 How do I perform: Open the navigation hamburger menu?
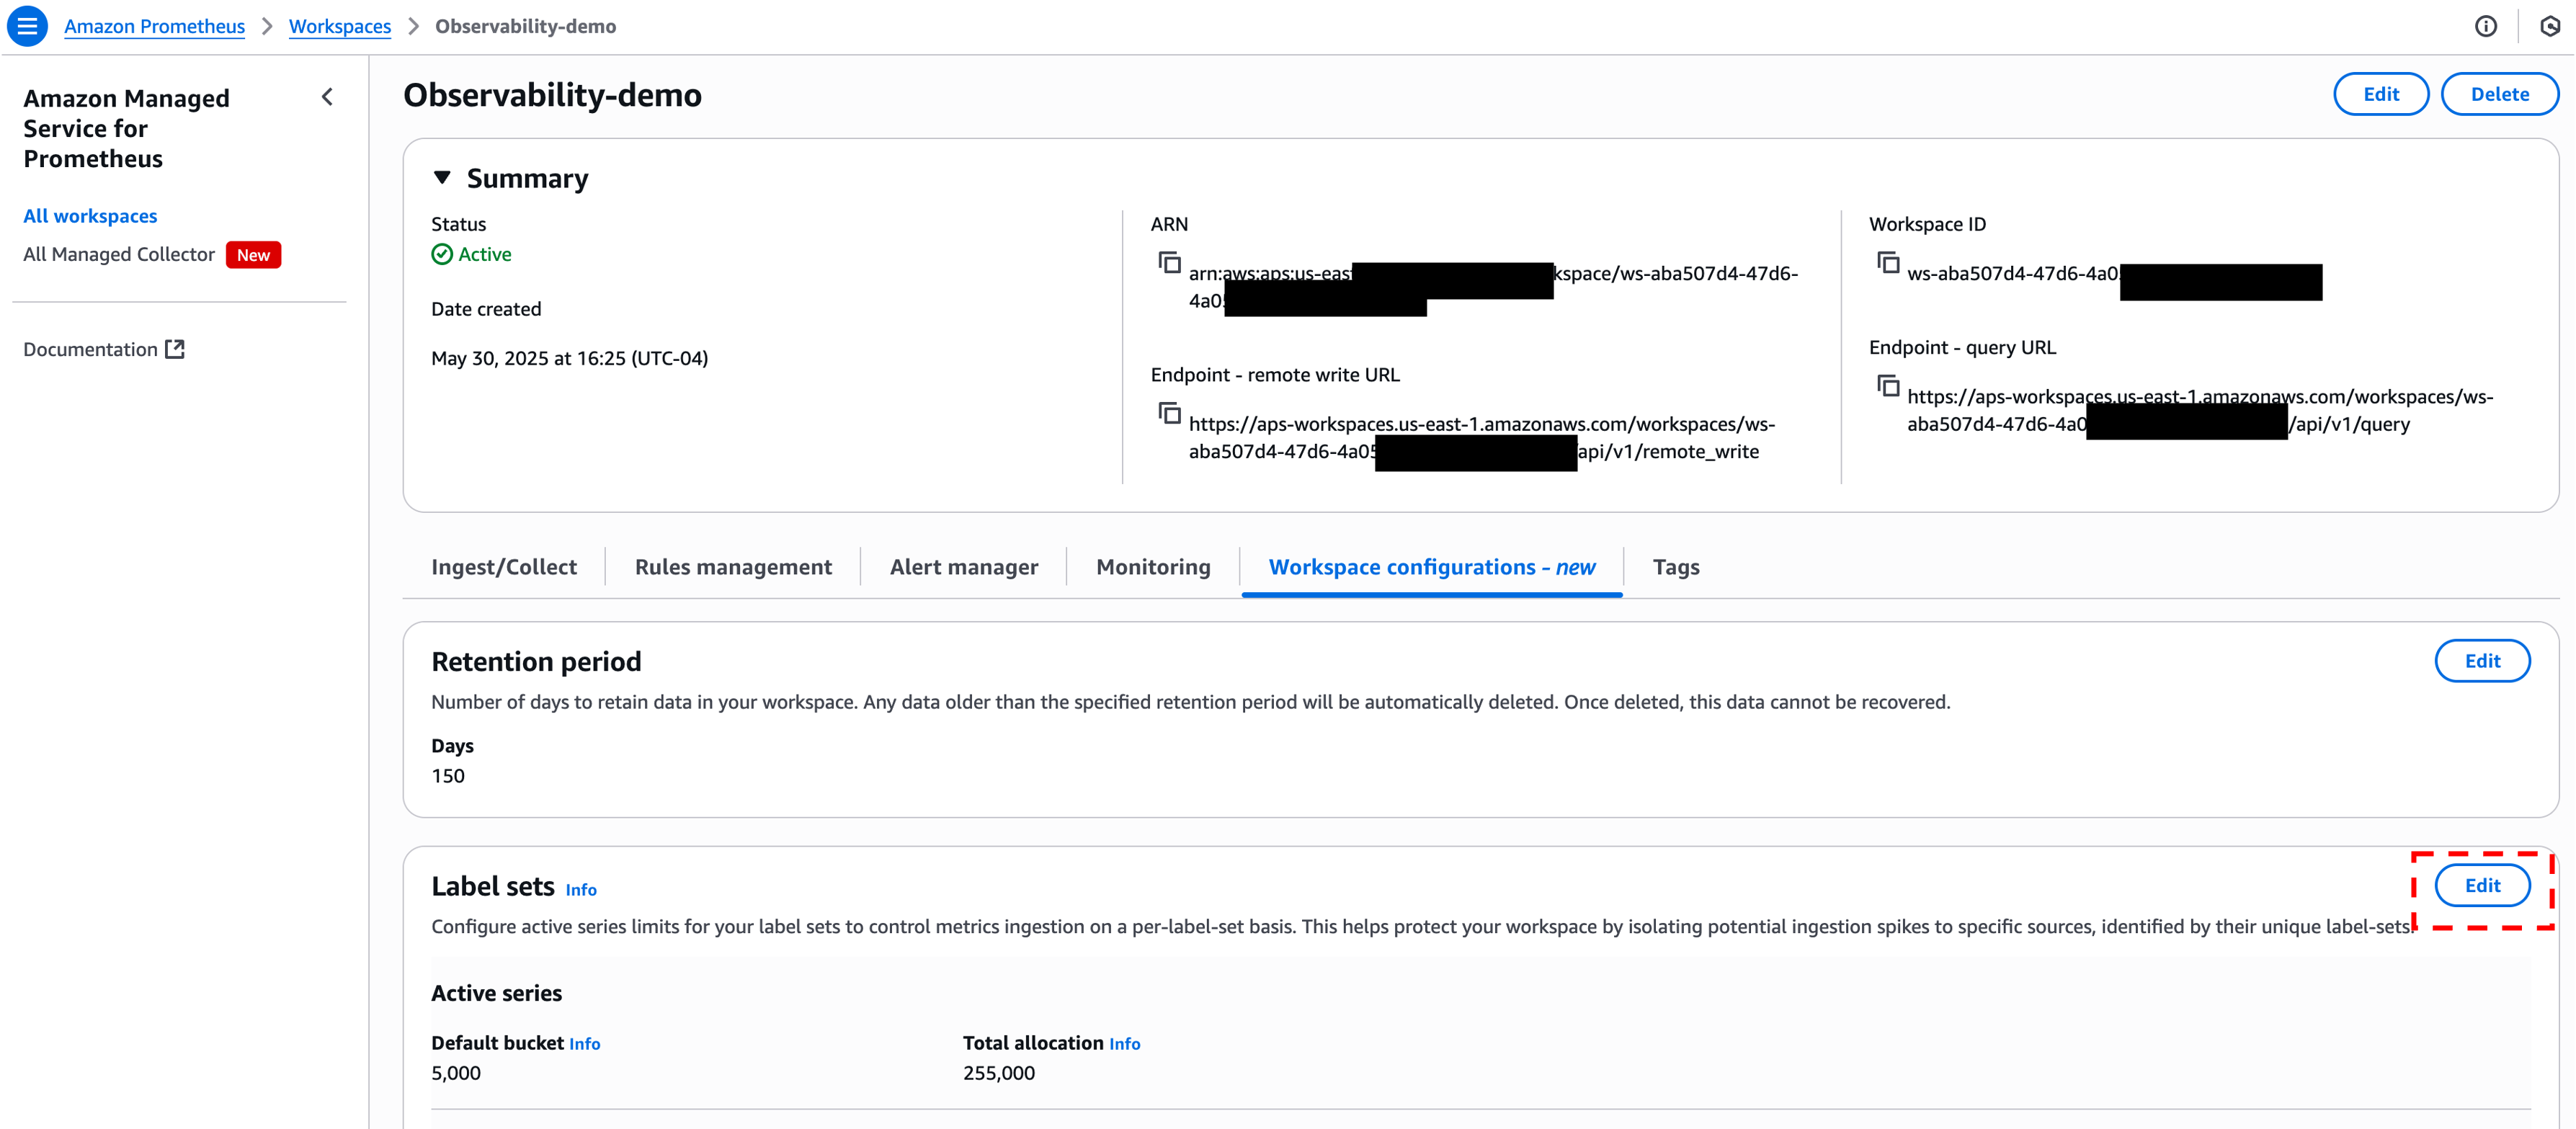click(x=27, y=26)
